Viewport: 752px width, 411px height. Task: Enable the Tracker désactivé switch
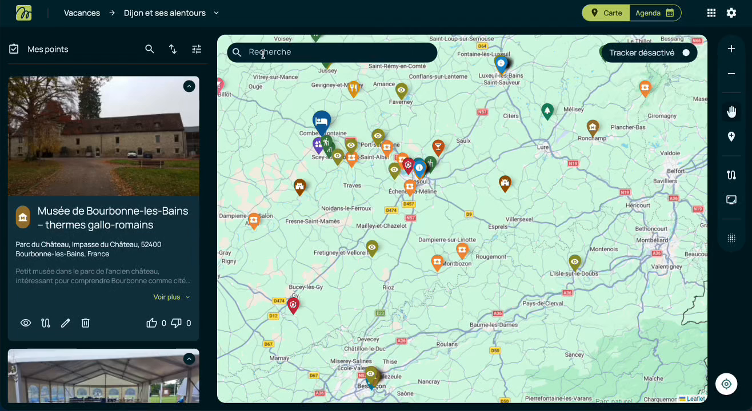tap(686, 53)
